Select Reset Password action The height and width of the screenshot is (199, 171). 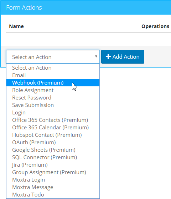point(53,98)
